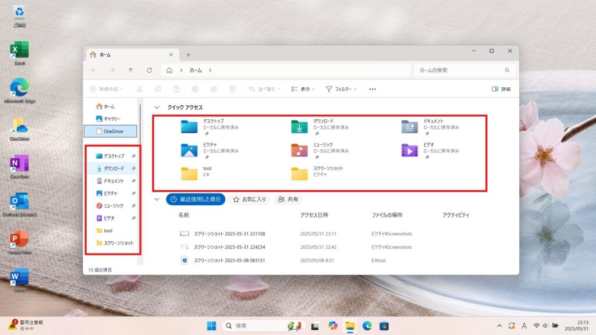Open Copilot from the taskbar

[333, 326]
